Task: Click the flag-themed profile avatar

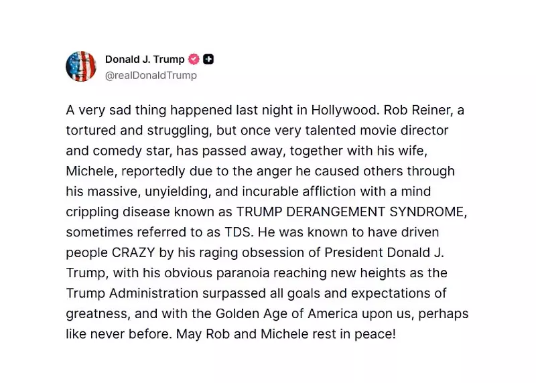Action: (81, 66)
